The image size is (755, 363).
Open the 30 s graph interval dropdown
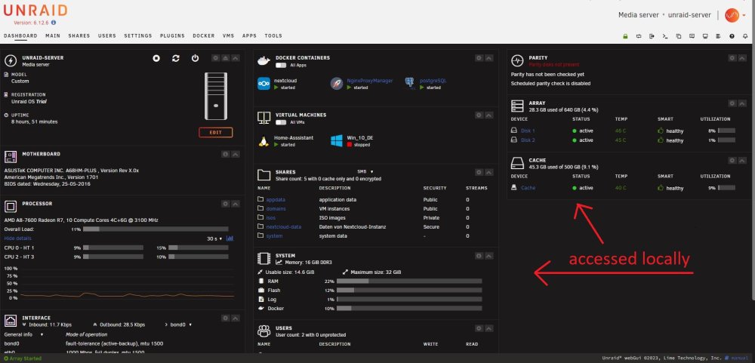click(214, 238)
